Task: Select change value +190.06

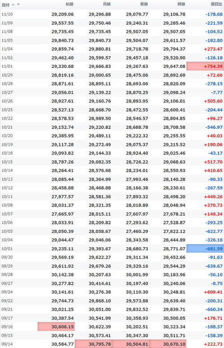Action: (x=213, y=145)
